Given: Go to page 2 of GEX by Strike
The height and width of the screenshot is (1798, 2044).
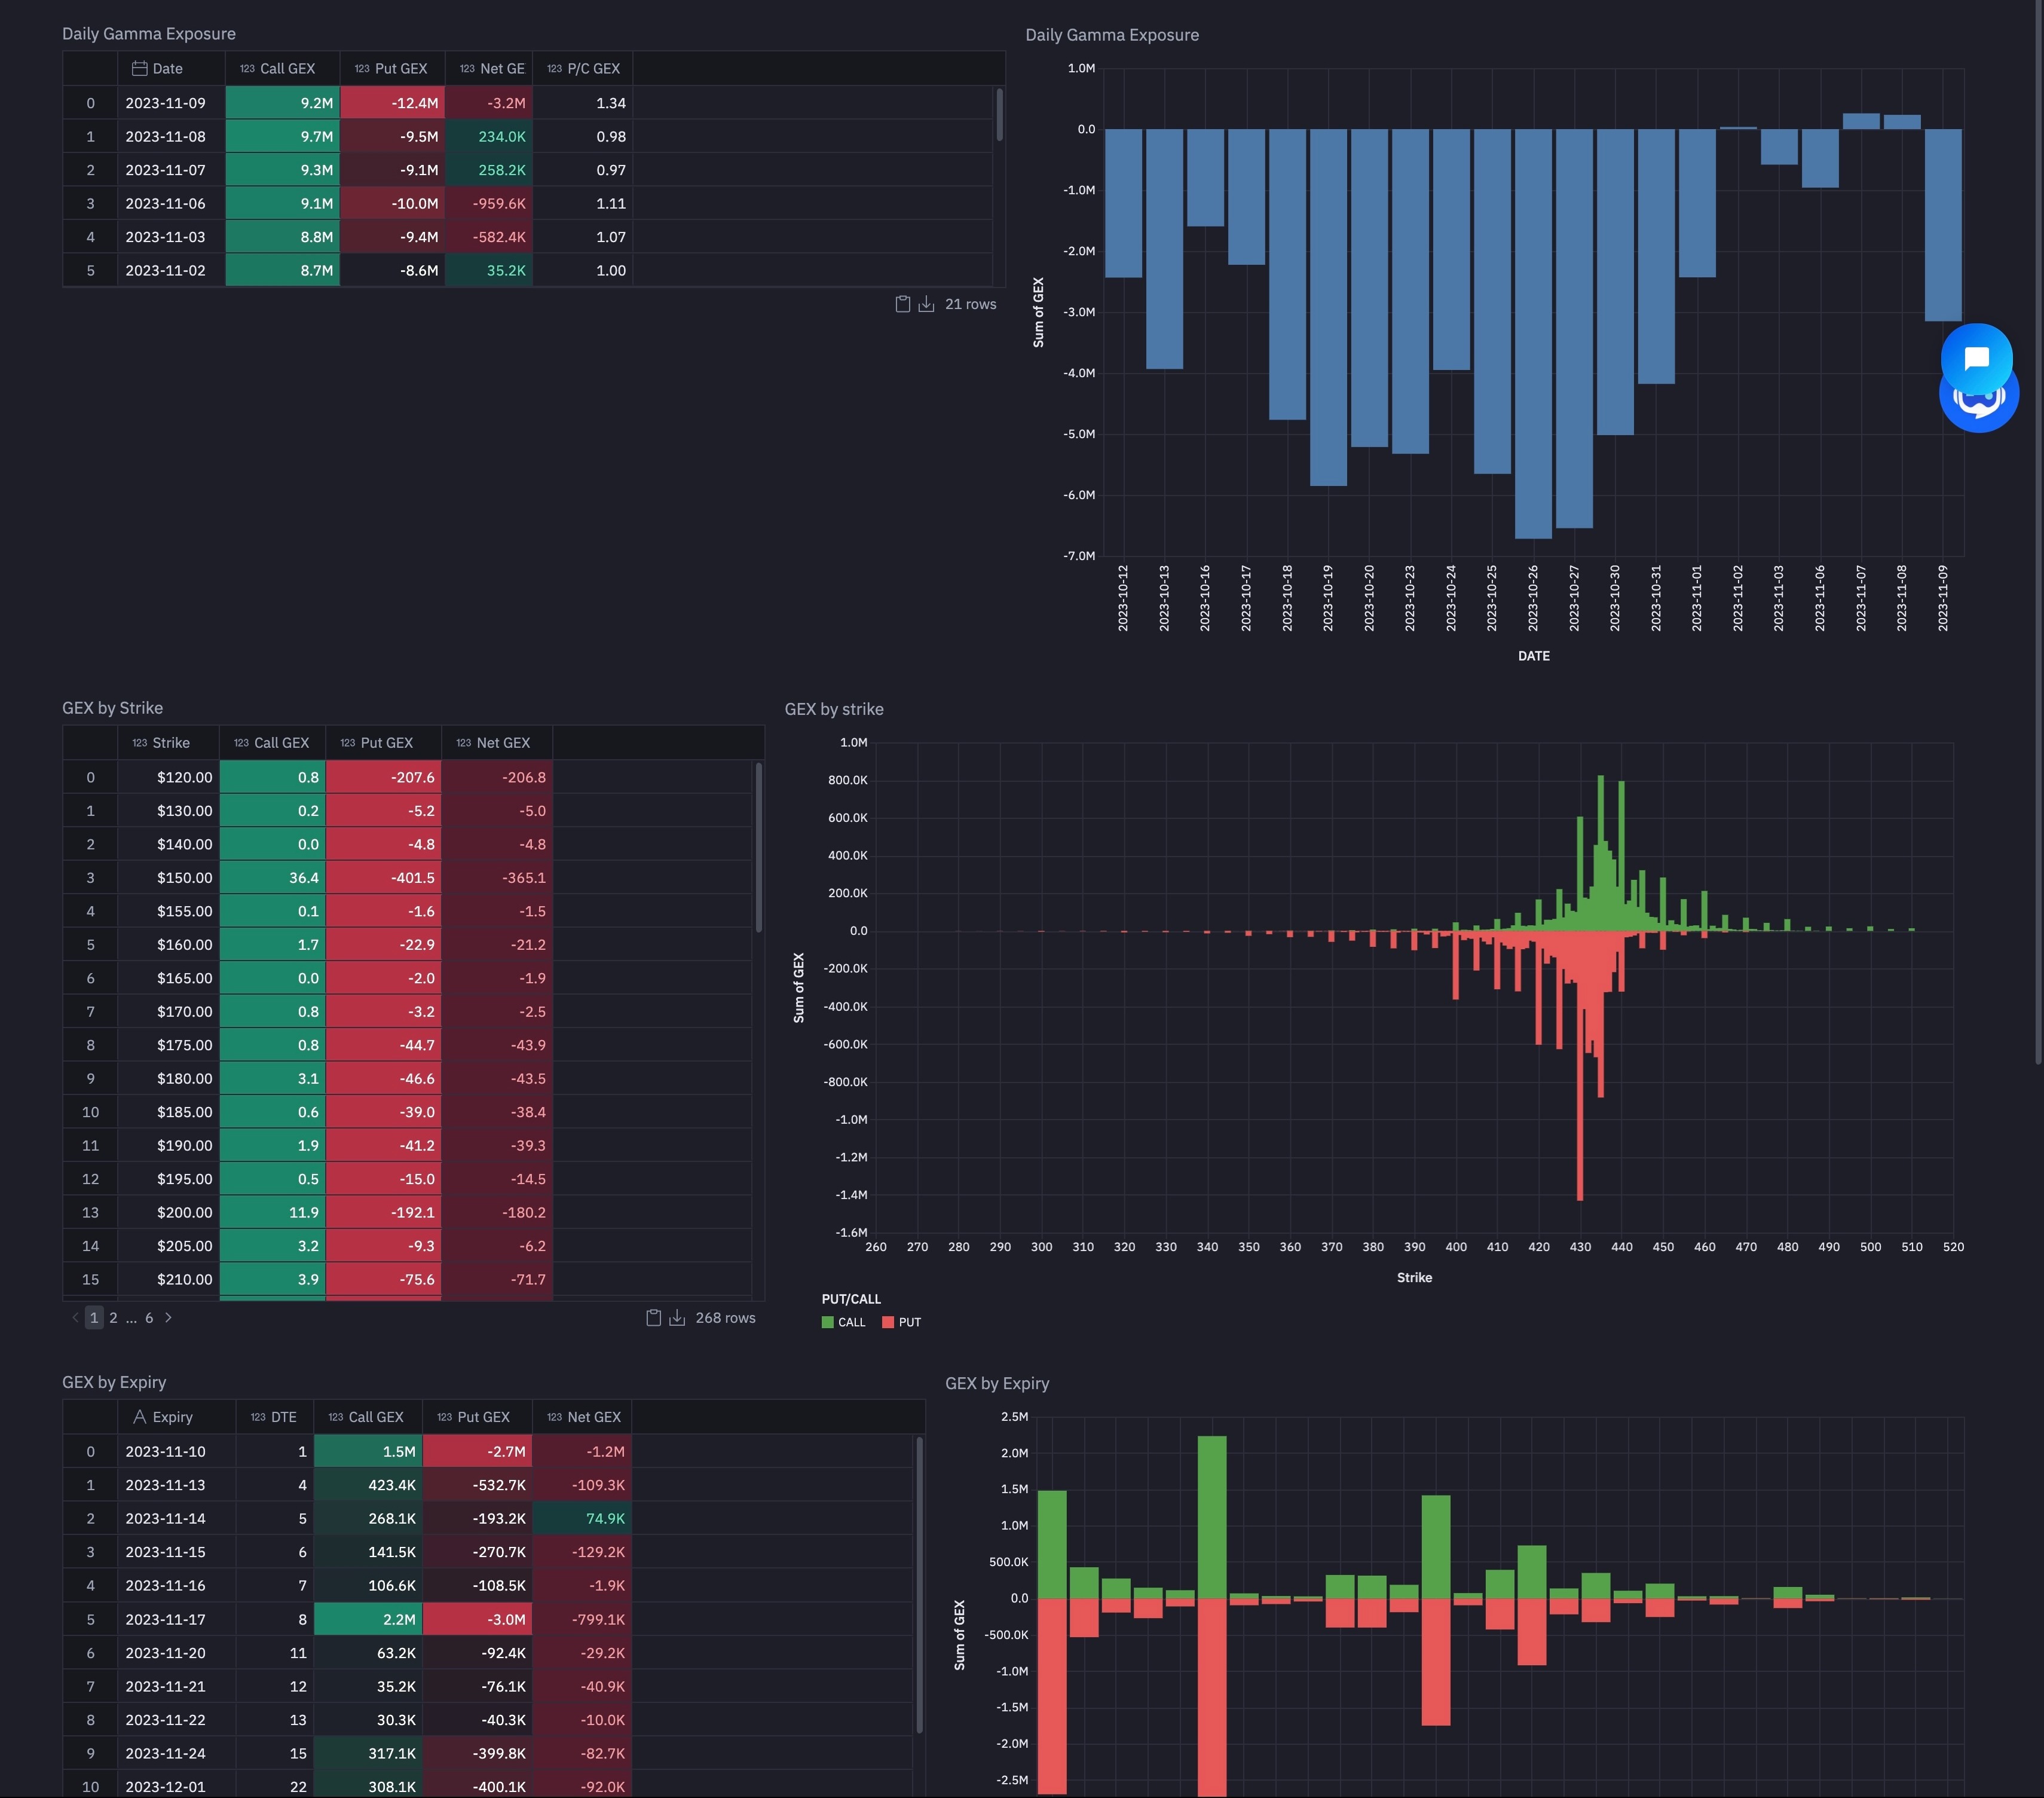Looking at the screenshot, I should tap(114, 1317).
